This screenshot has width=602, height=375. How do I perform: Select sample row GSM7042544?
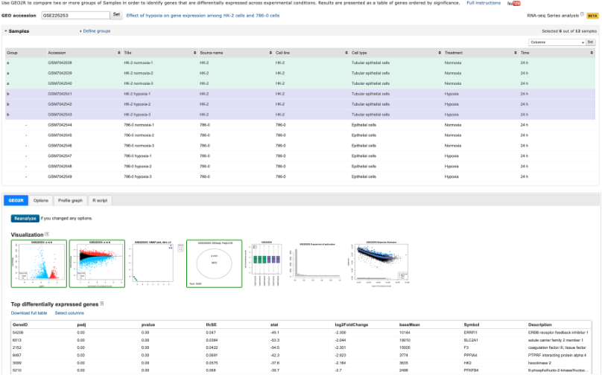click(300, 125)
